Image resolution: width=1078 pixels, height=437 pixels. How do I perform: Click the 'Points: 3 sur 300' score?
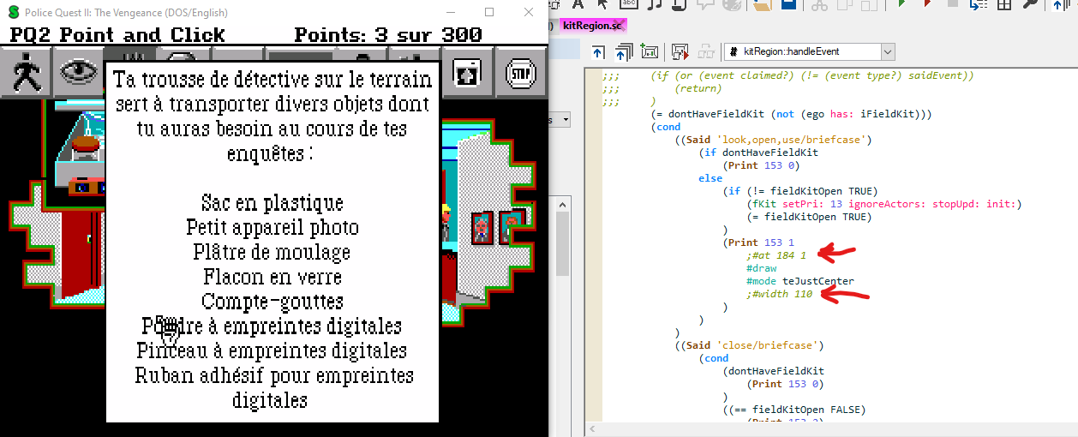pos(388,35)
